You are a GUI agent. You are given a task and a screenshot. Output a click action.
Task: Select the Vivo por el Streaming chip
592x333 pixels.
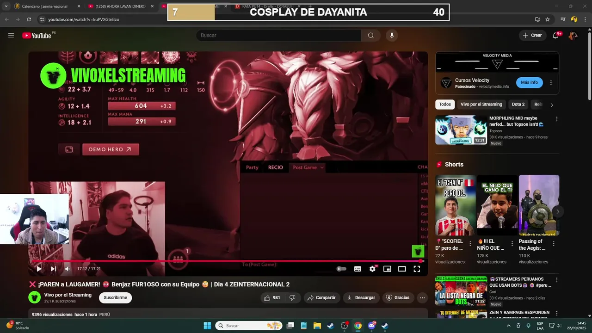[481, 105]
